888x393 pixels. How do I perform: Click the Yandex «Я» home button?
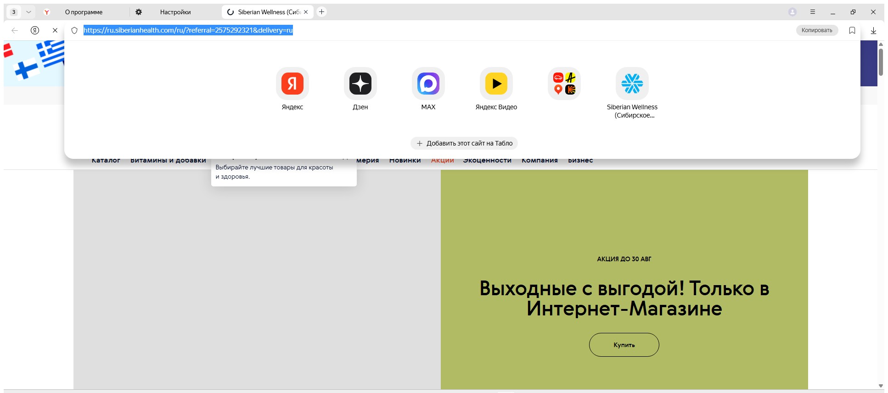35,30
